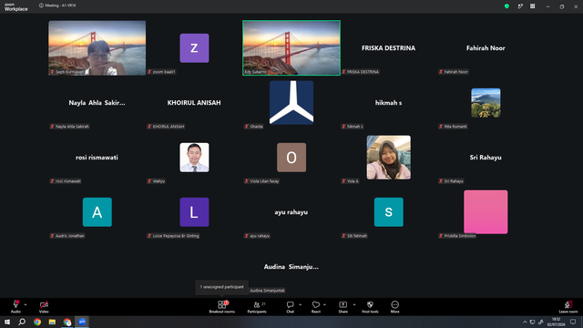
Task: Click the large Nayla Ahla Sakir... name
Action: 97,103
